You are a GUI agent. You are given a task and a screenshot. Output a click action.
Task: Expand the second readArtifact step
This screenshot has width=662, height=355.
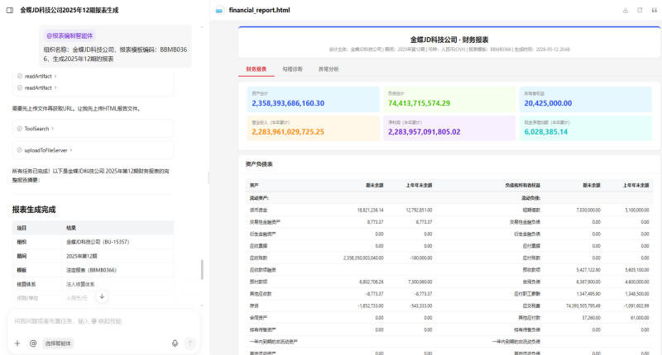click(37, 88)
